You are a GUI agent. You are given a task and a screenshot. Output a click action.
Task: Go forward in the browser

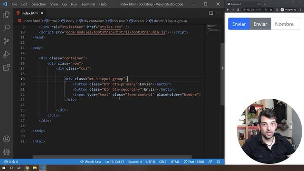pyautogui.click(x=233, y=9)
